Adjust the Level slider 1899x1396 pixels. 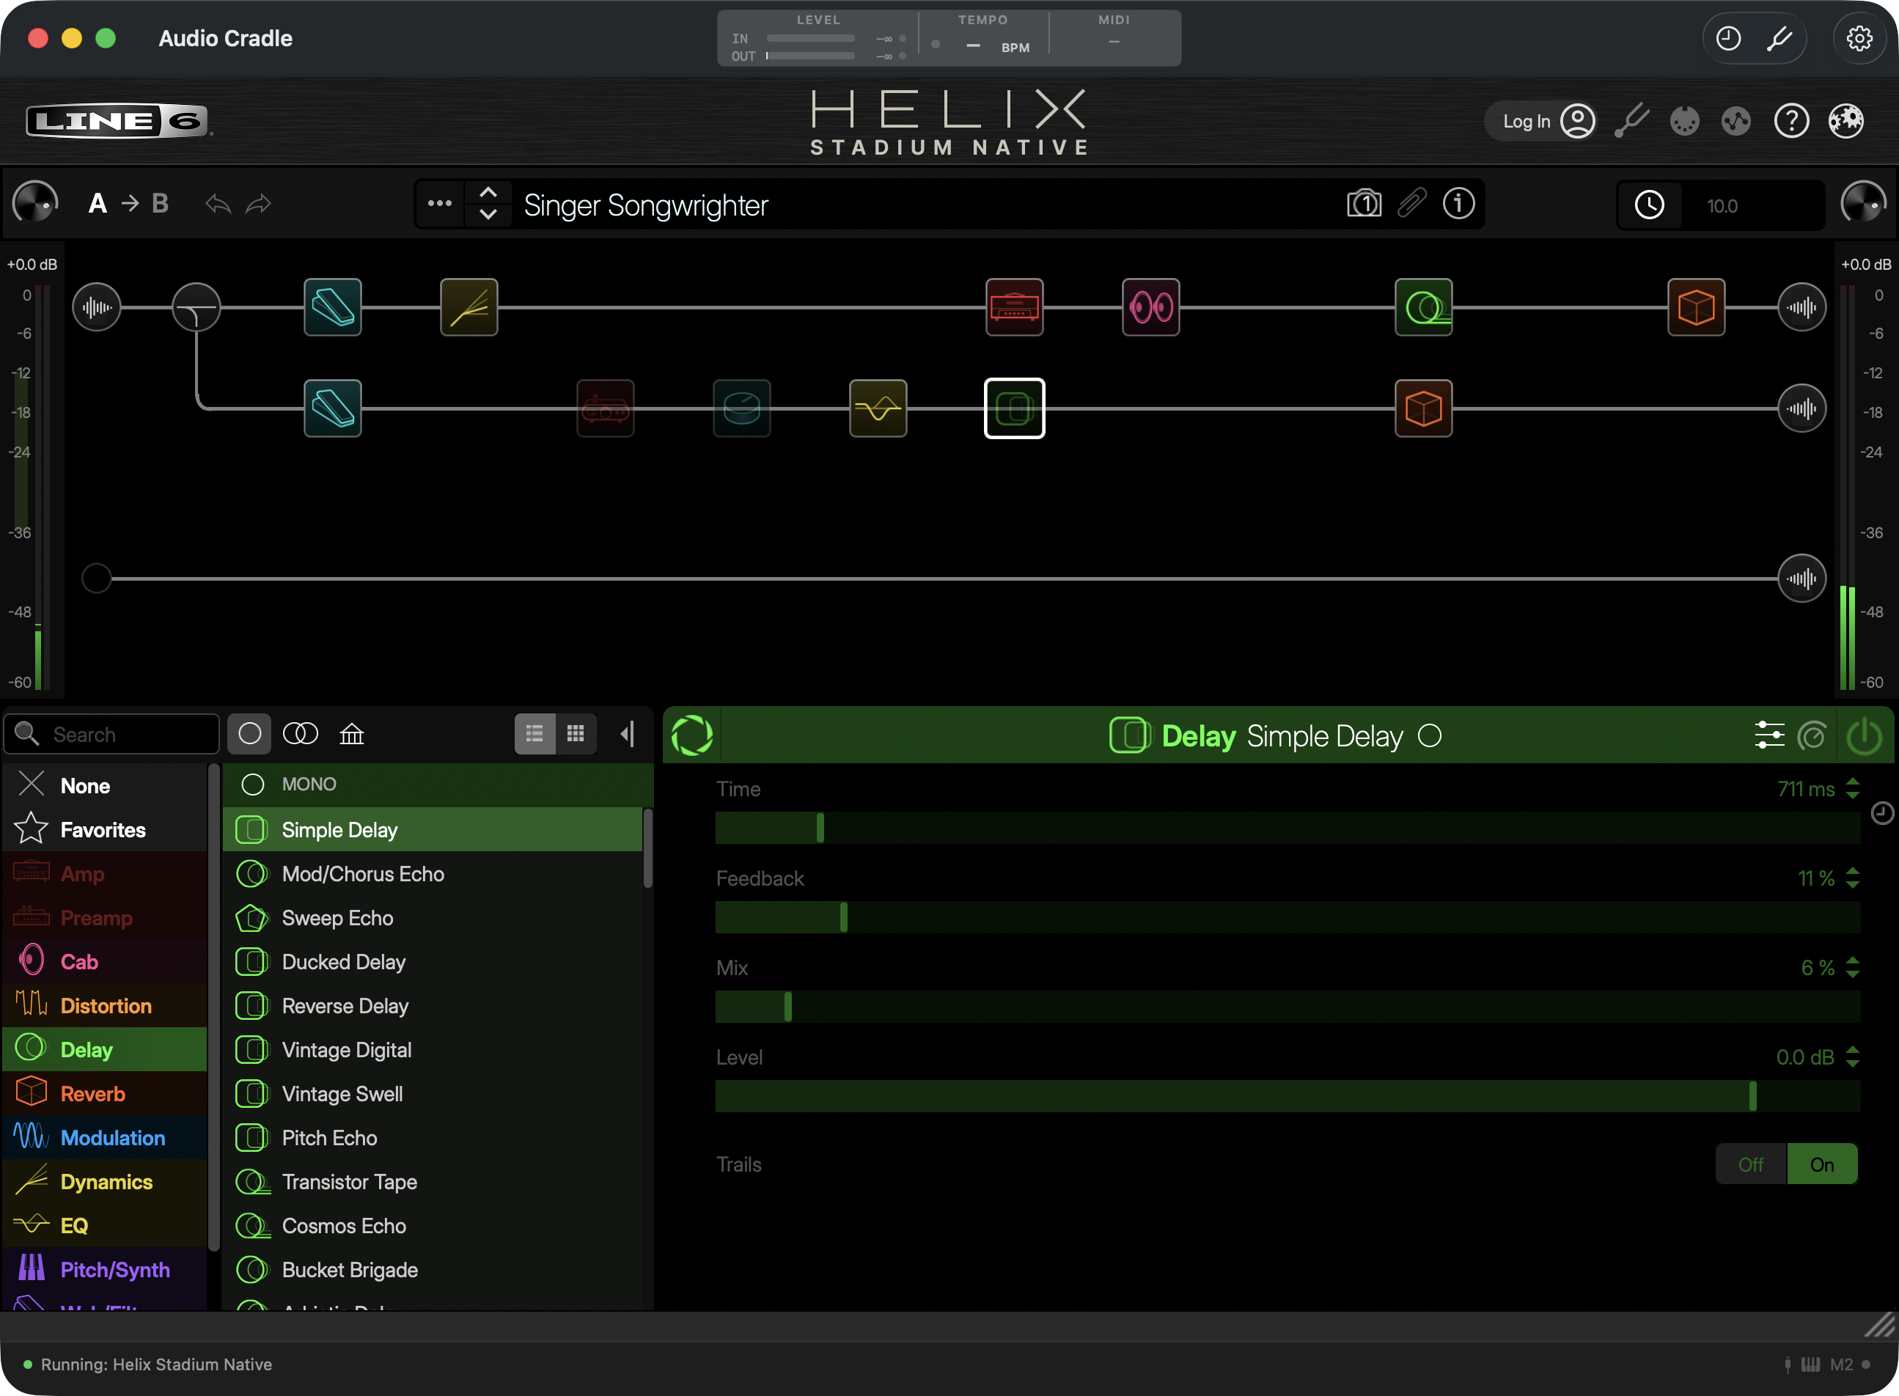pyautogui.click(x=1287, y=1097)
